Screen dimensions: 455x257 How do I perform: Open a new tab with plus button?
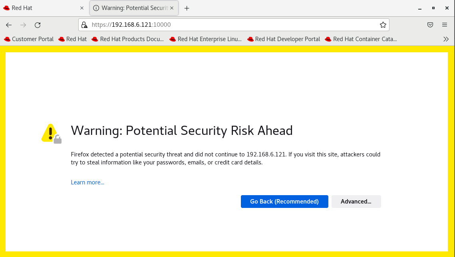coord(187,8)
